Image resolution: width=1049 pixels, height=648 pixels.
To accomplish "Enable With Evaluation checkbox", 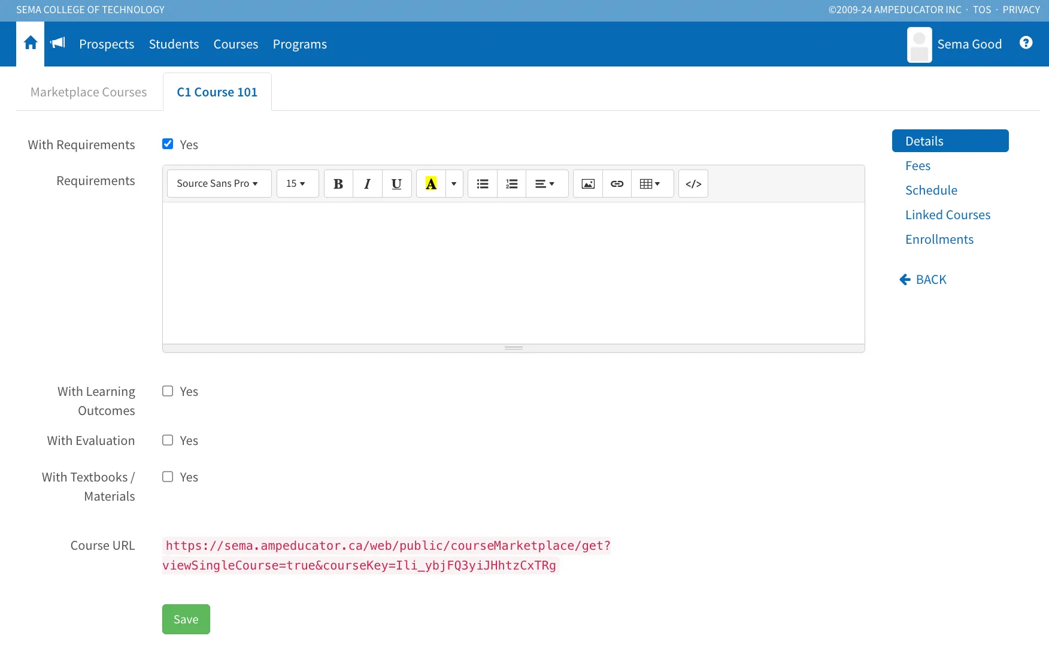I will tap(168, 440).
